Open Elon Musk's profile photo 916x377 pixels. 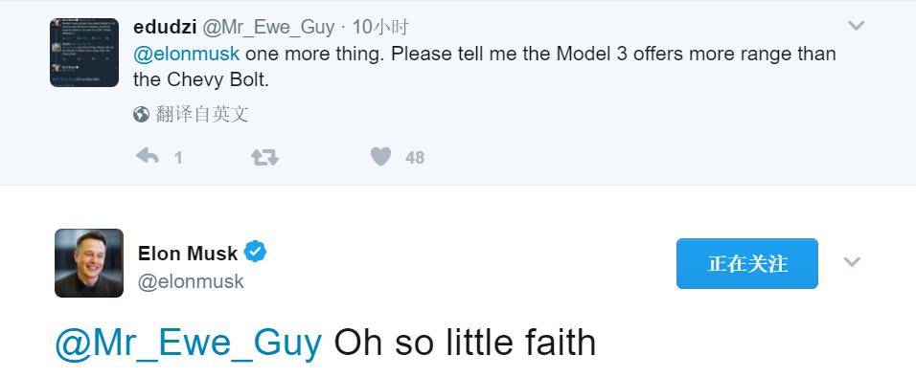[x=89, y=263]
